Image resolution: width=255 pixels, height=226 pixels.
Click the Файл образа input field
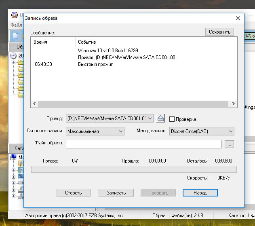[x=143, y=144]
